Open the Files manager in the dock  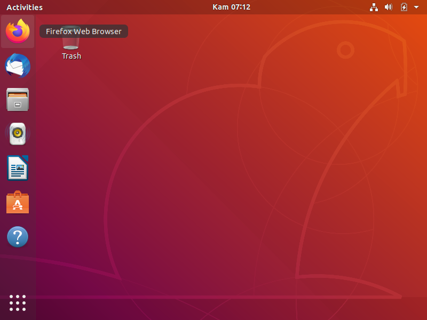click(18, 99)
